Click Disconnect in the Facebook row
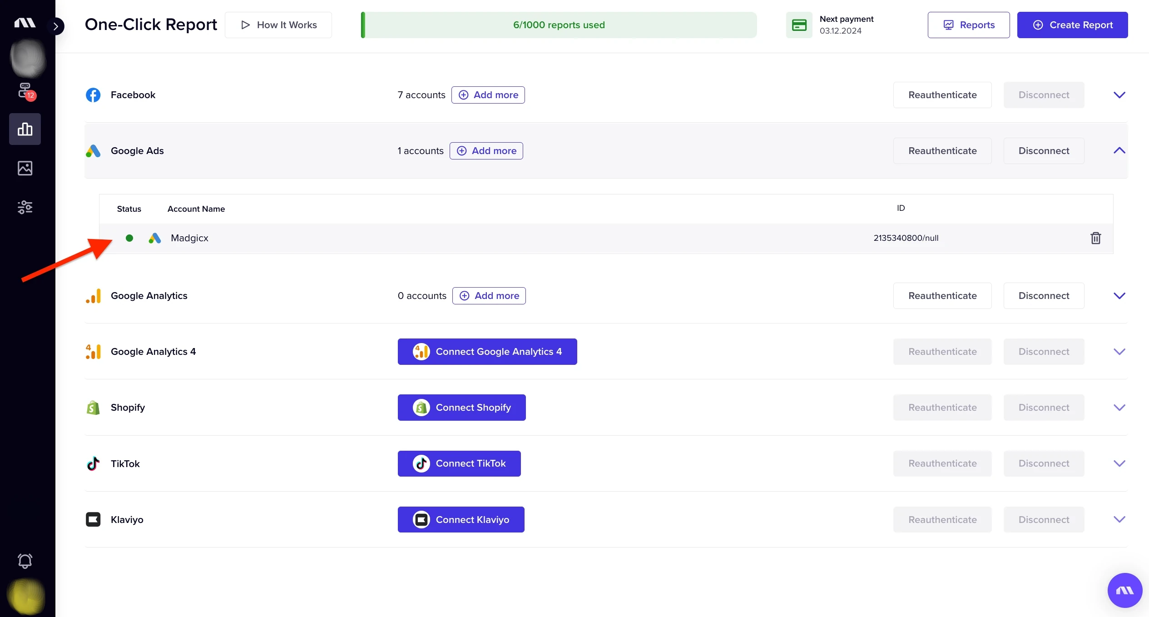The width and height of the screenshot is (1149, 617). [x=1044, y=95]
